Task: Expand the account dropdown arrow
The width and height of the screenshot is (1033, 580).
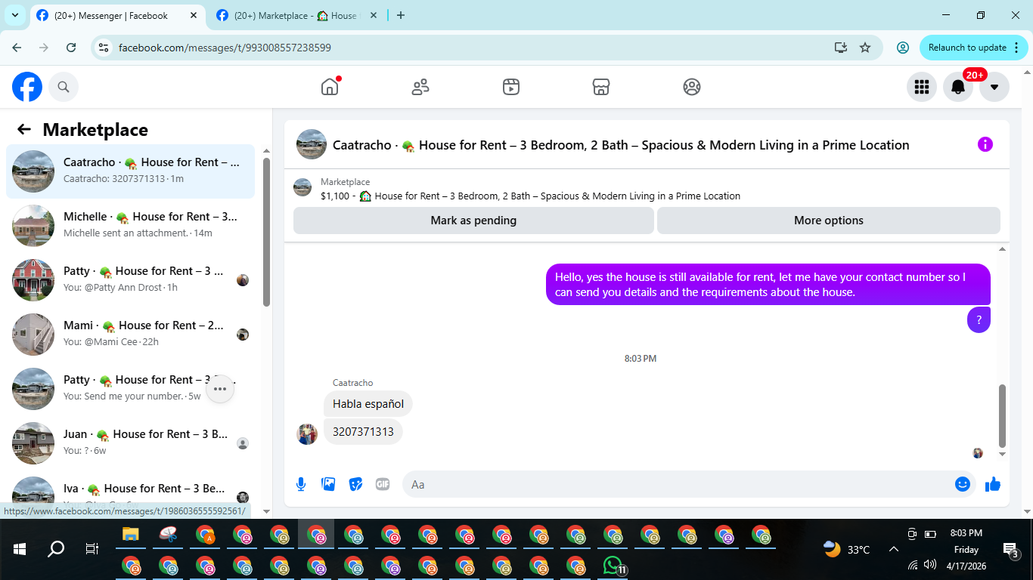Action: pyautogui.click(x=994, y=87)
